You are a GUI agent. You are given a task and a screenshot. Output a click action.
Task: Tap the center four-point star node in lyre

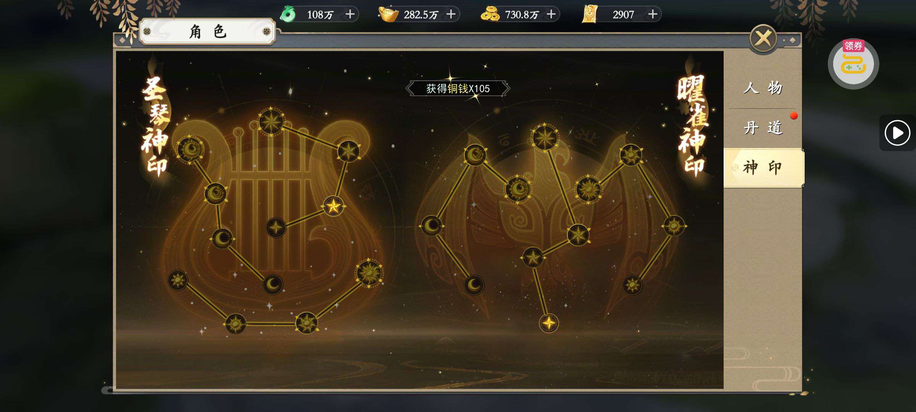(276, 228)
